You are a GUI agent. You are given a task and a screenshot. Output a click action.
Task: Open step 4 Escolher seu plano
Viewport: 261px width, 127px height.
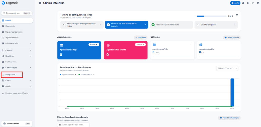216,25
